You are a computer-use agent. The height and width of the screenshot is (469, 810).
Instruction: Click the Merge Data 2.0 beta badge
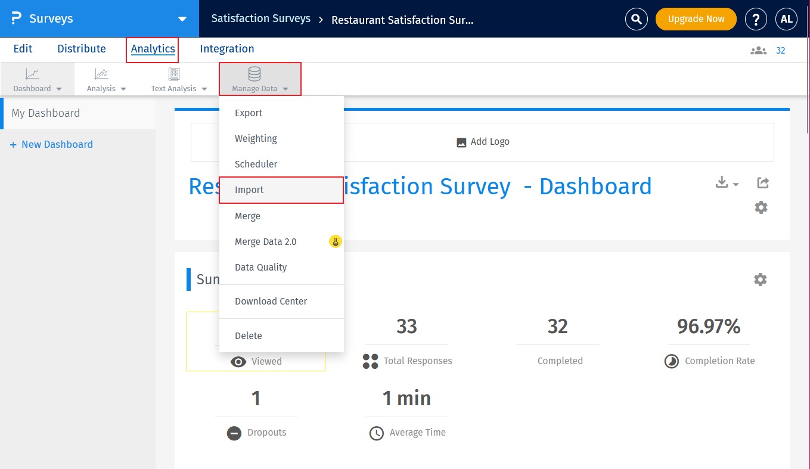pos(336,242)
